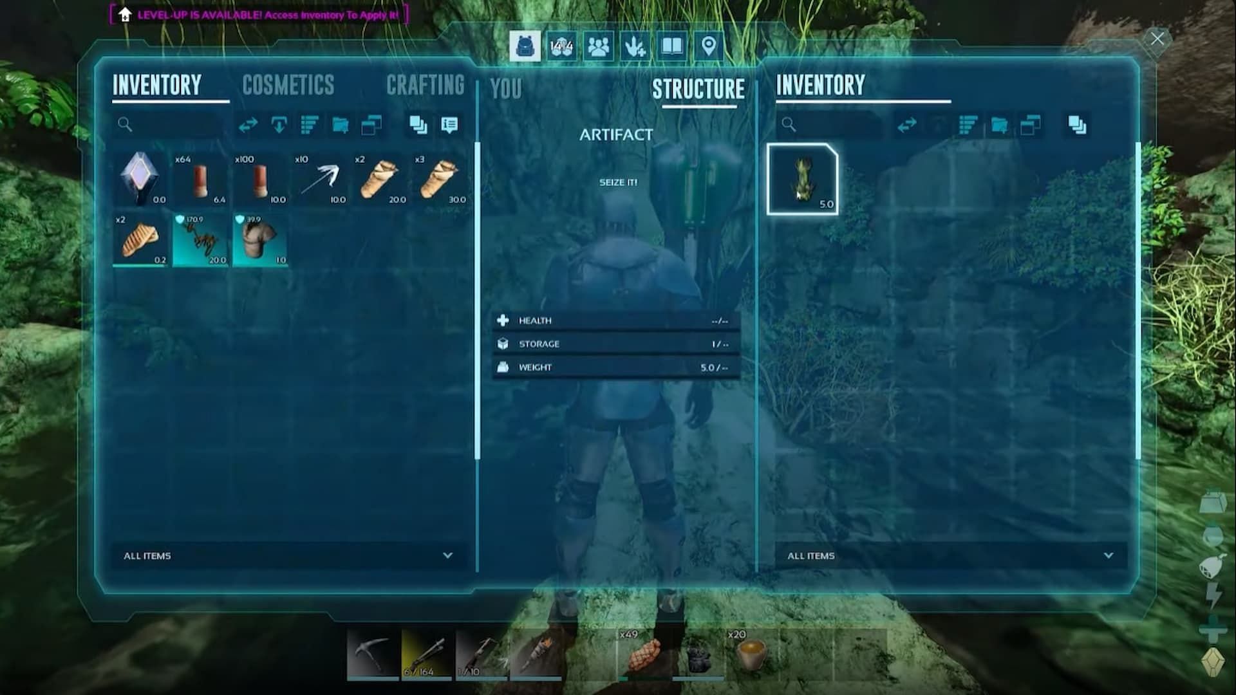Viewport: 1236px width, 695px height.
Task: Select the map/location tab icon
Action: click(x=709, y=46)
